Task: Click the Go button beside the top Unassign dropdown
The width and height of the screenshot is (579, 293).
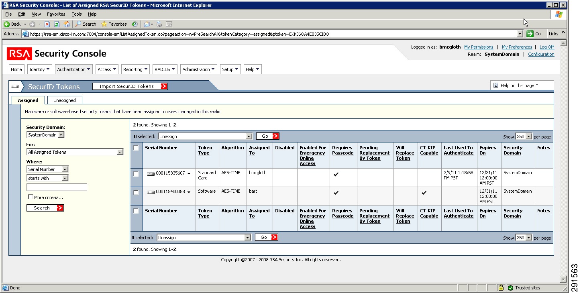Action: (x=268, y=136)
